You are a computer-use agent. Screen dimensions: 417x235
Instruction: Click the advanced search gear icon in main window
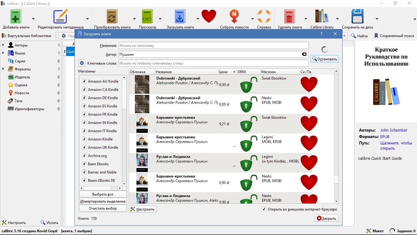[64, 36]
